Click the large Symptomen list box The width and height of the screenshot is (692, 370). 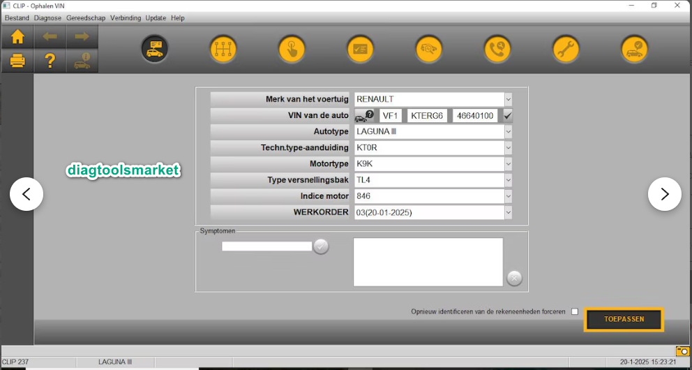click(428, 262)
